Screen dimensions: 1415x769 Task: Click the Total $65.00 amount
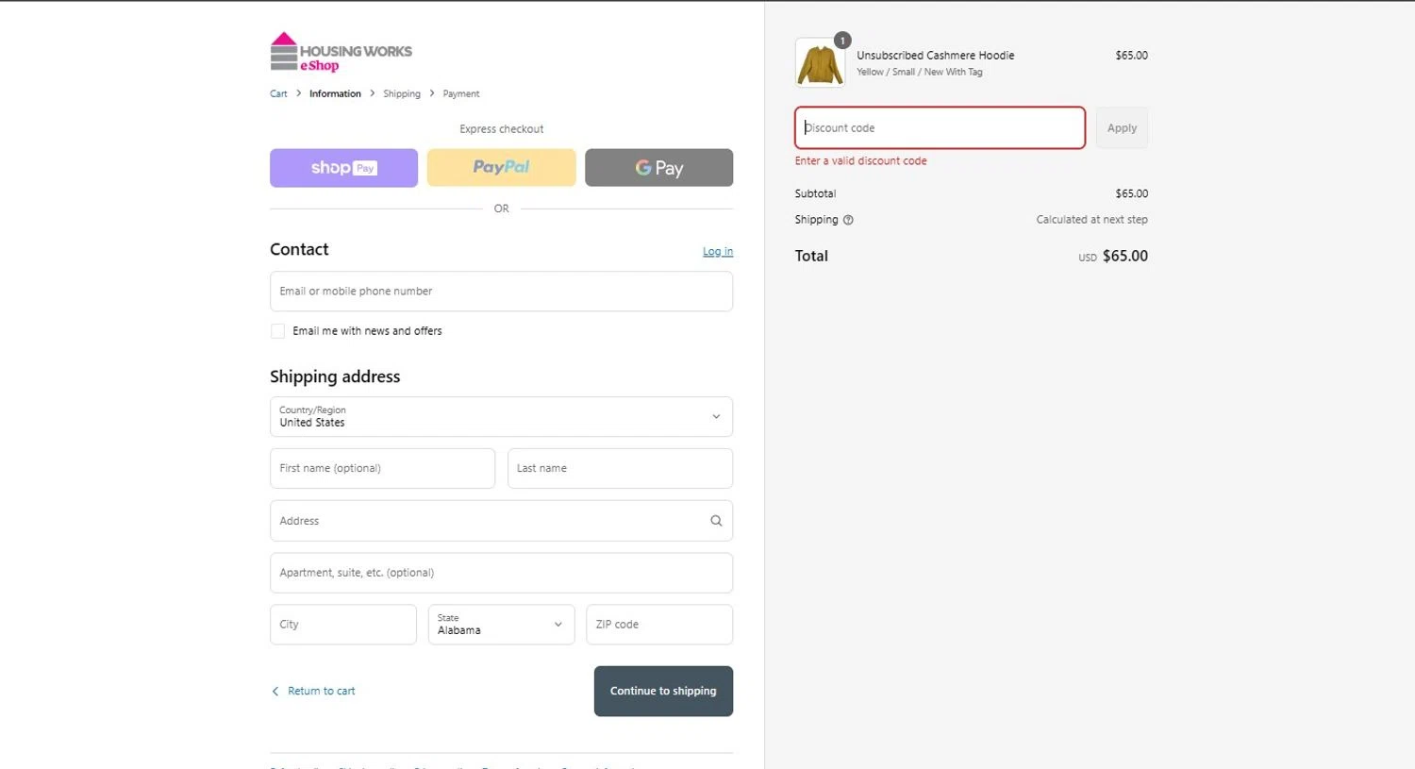point(1124,256)
